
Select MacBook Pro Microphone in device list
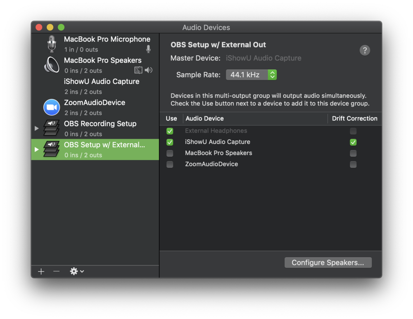(x=95, y=44)
